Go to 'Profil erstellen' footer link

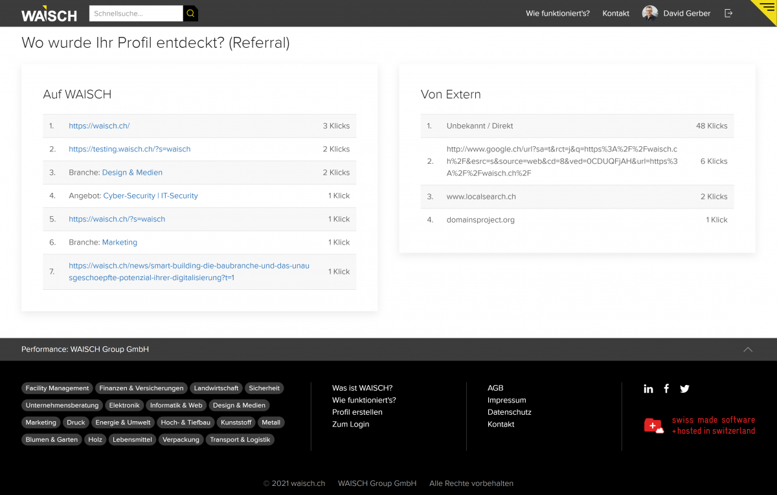(357, 412)
